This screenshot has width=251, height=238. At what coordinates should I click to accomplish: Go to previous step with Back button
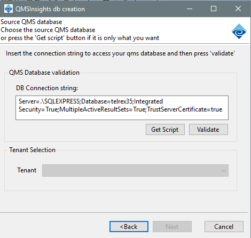129,227
